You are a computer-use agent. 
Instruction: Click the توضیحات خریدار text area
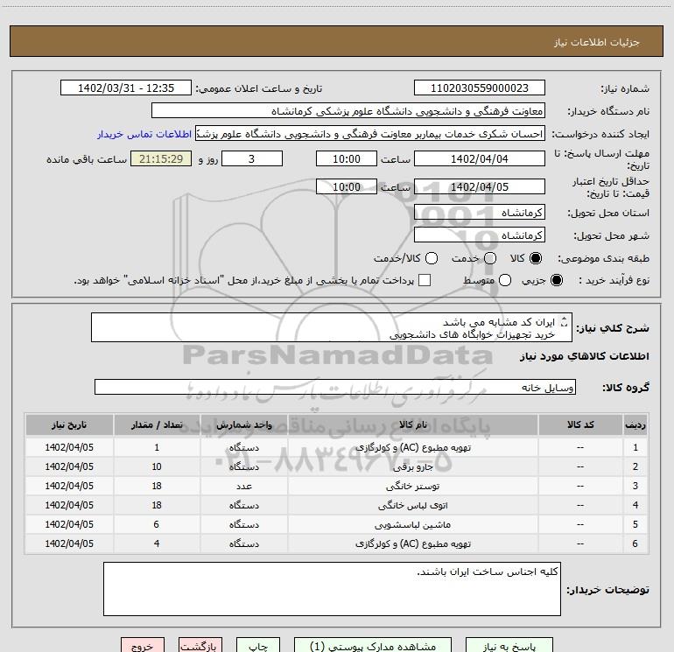(x=332, y=589)
